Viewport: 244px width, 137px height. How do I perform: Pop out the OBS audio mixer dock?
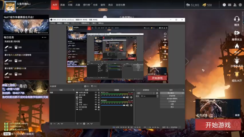point(134,90)
